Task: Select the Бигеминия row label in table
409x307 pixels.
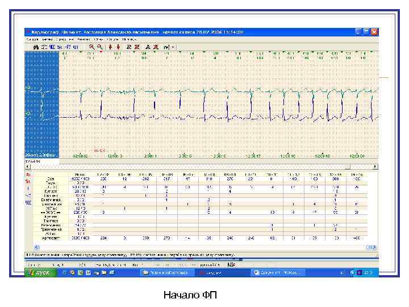Action: 51,200
